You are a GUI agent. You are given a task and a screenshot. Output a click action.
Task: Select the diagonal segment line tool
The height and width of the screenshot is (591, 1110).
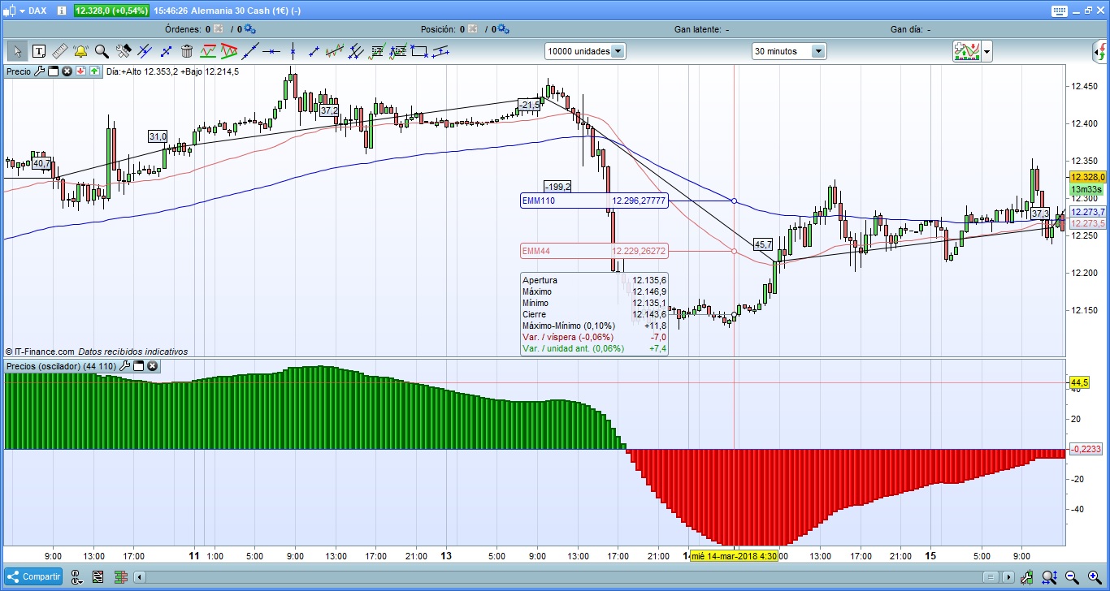coord(314,51)
